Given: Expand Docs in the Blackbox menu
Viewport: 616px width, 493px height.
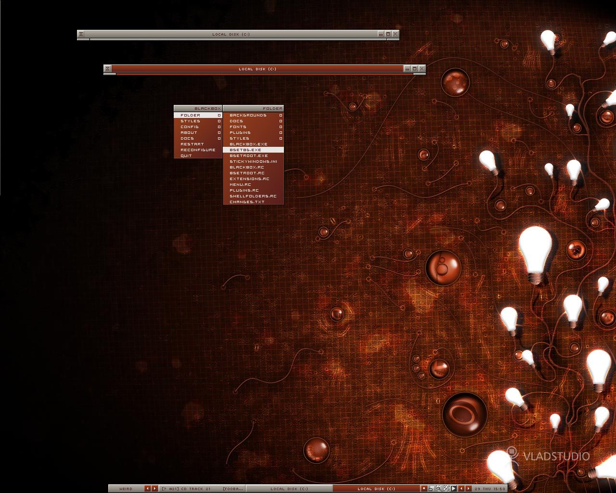Looking at the screenshot, I should pos(198,138).
